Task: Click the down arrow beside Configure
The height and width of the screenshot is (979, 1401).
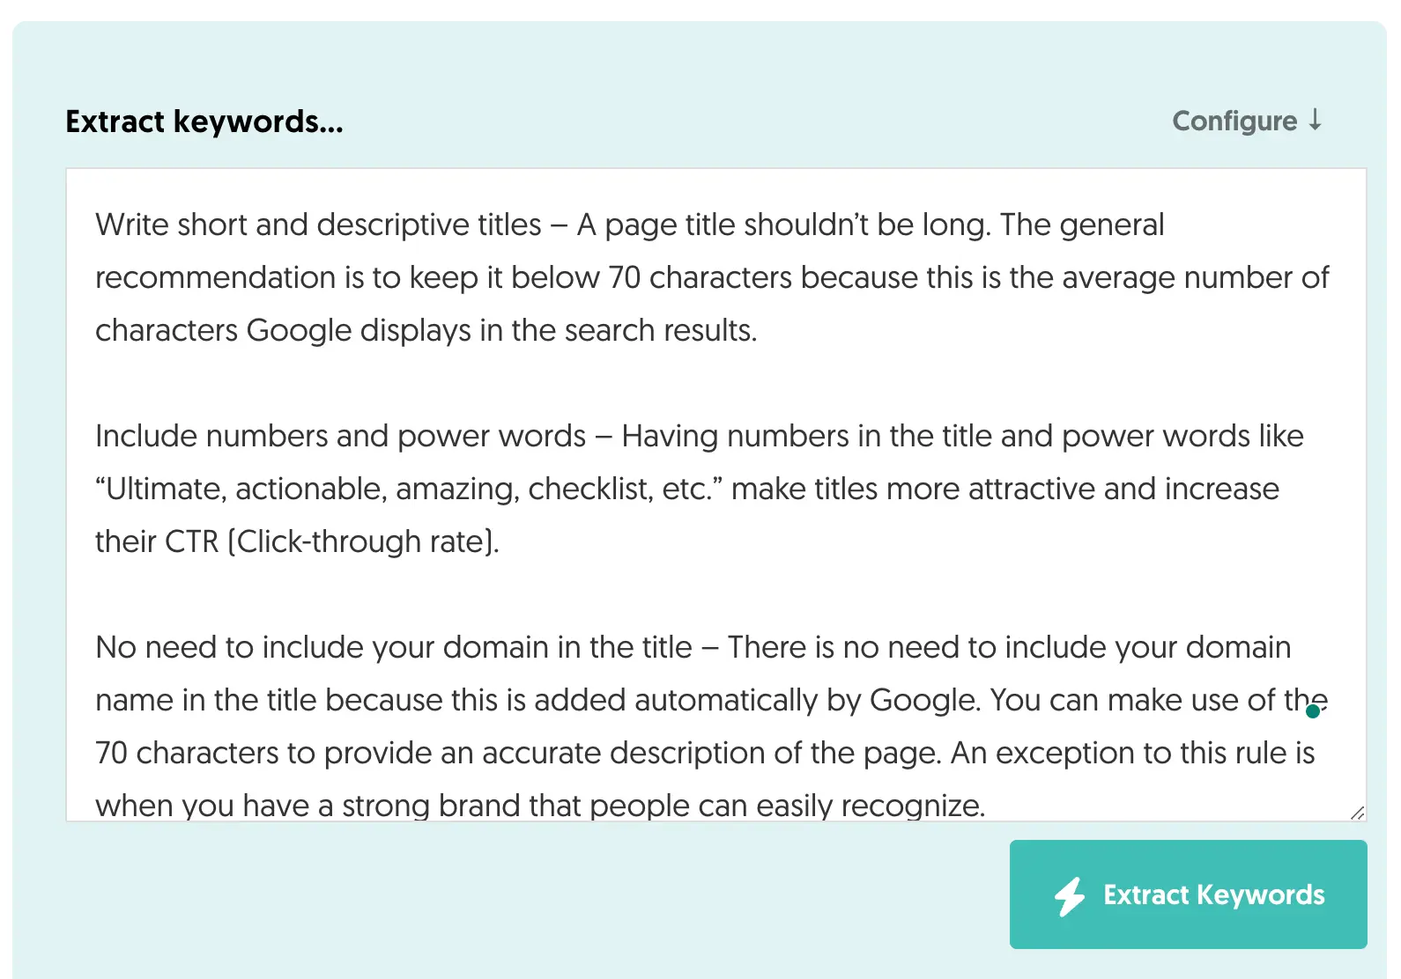Action: (x=1315, y=120)
